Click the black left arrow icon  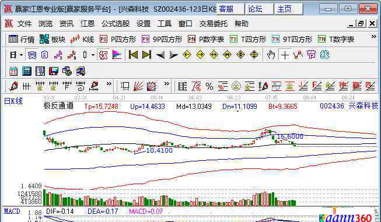pyautogui.click(x=160, y=55)
